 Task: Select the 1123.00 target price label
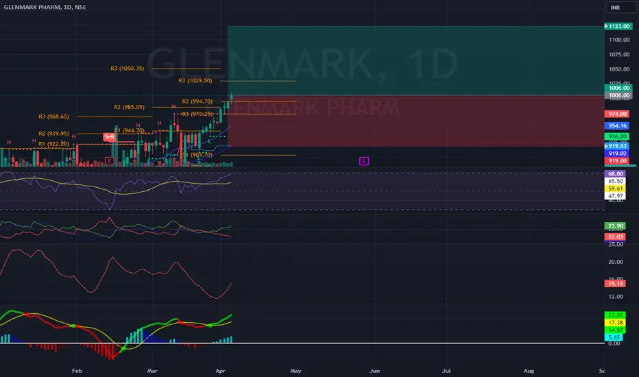click(618, 26)
